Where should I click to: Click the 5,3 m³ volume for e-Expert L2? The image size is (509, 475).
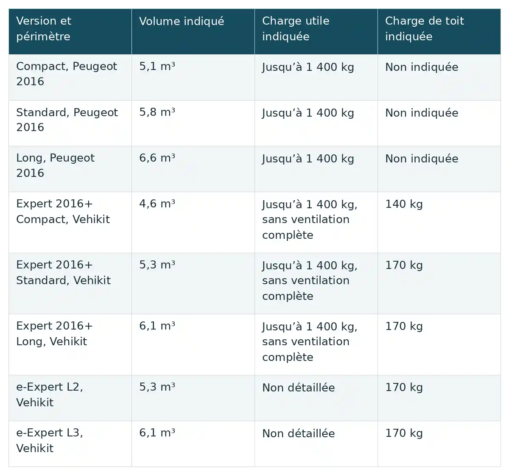[157, 387]
